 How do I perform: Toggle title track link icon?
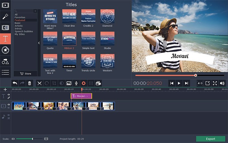9,98
